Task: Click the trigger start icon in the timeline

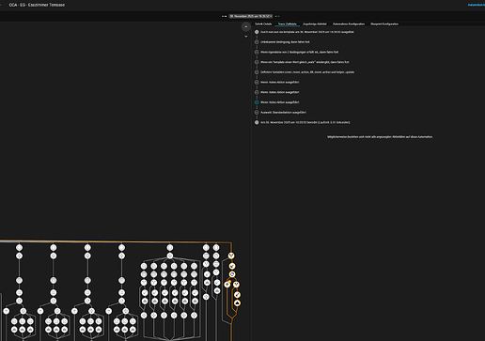Action: point(257,32)
